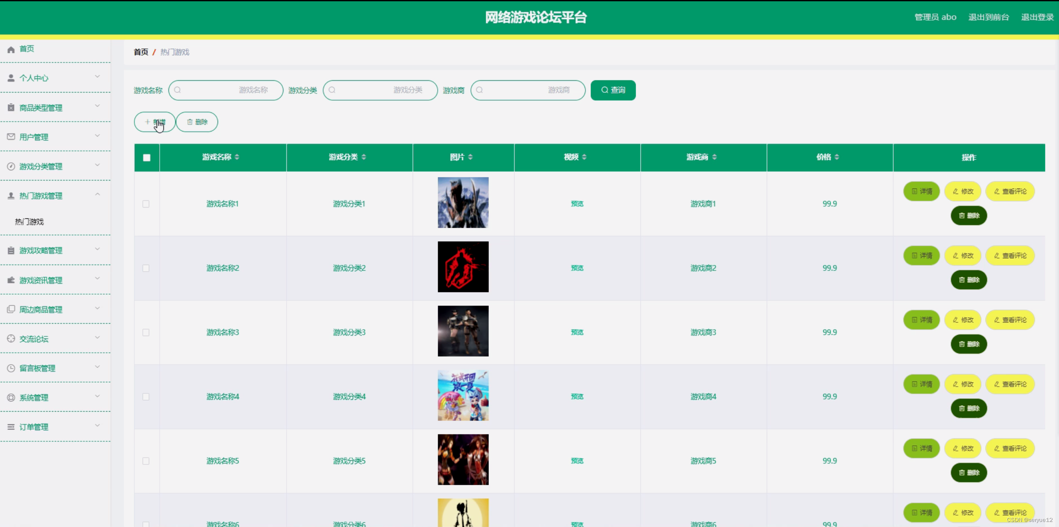
Task: Click the 留言板管理 clock icon
Action: pyautogui.click(x=11, y=369)
